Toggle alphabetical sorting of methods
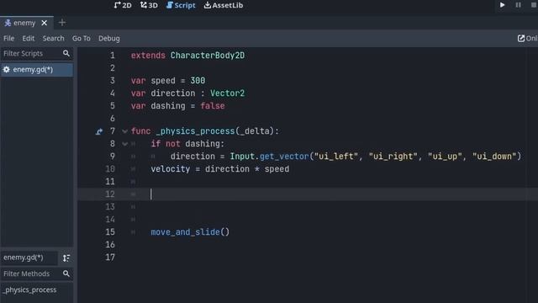 (x=66, y=258)
